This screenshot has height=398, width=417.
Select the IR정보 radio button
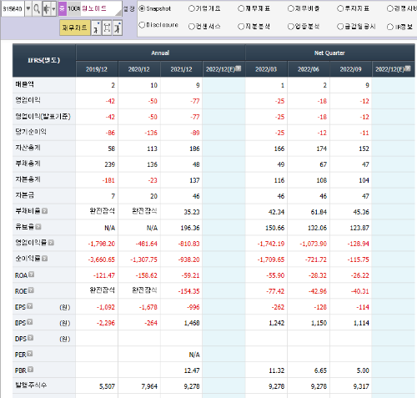390,27
